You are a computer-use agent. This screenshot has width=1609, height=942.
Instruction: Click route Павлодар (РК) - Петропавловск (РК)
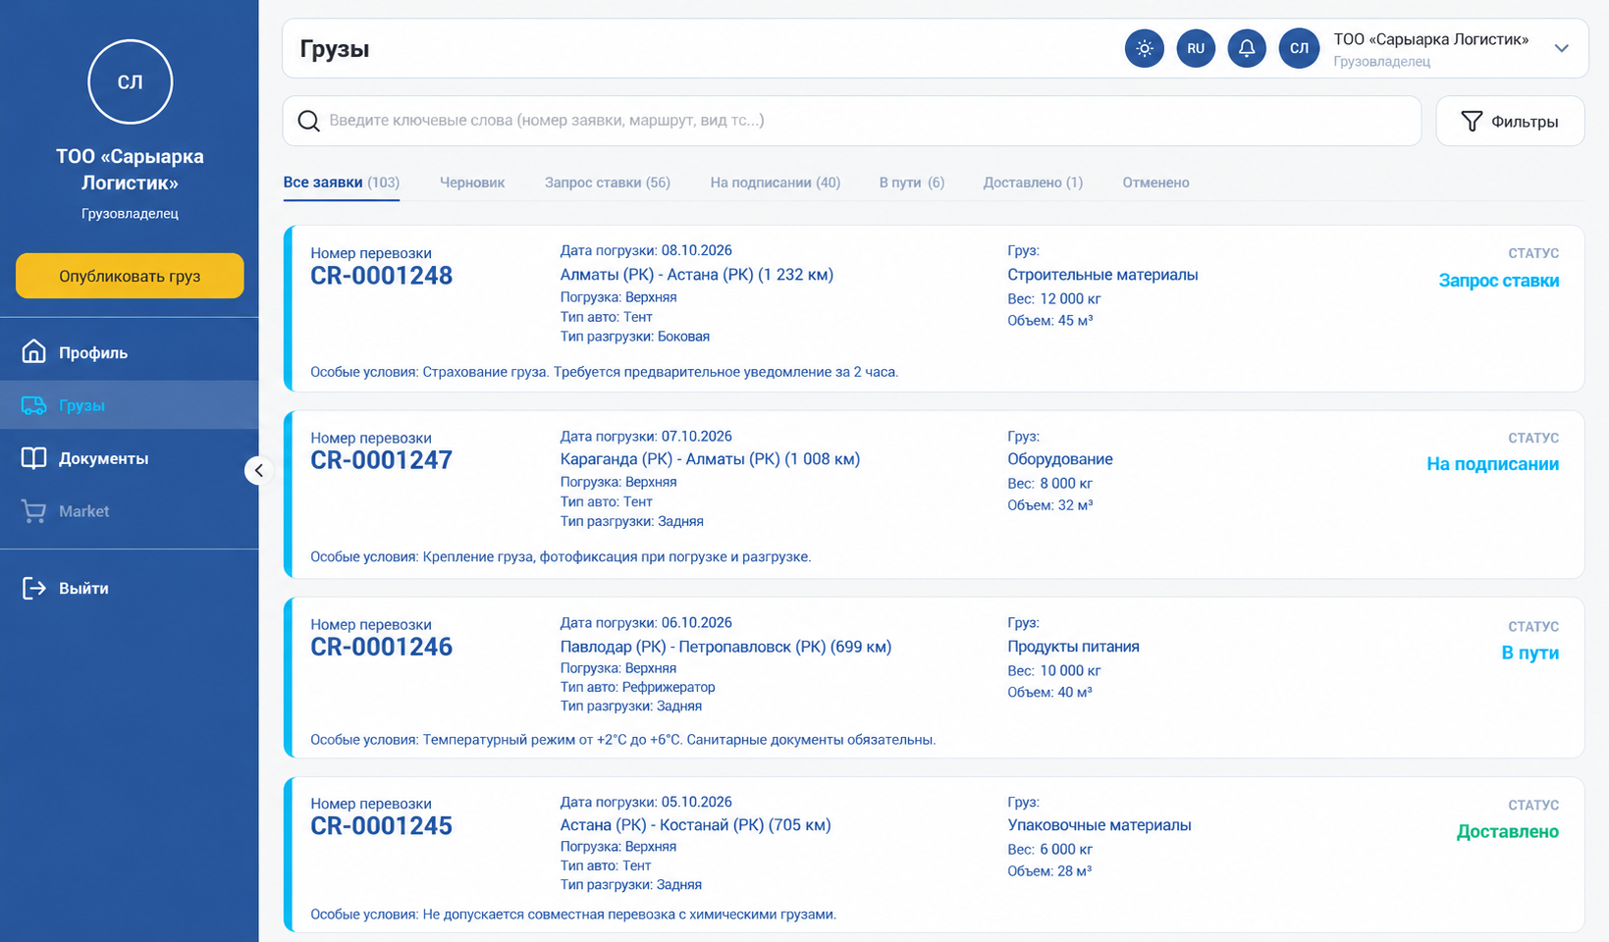pyautogui.click(x=693, y=647)
